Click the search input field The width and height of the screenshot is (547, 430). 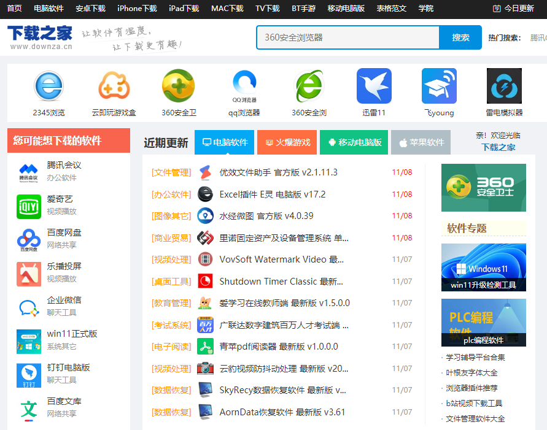tap(348, 37)
